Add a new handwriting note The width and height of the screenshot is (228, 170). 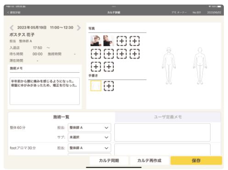click(109, 86)
